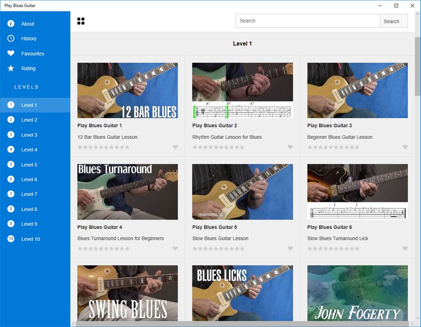Open the Blues Licks thumbnail
Viewport: 421px width, 327px height.
[x=242, y=293]
